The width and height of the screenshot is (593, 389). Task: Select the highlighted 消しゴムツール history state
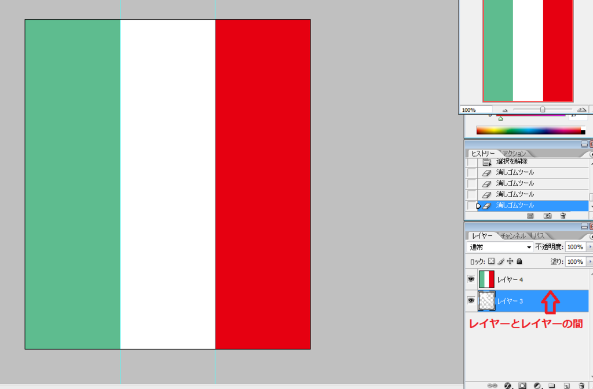(533, 206)
